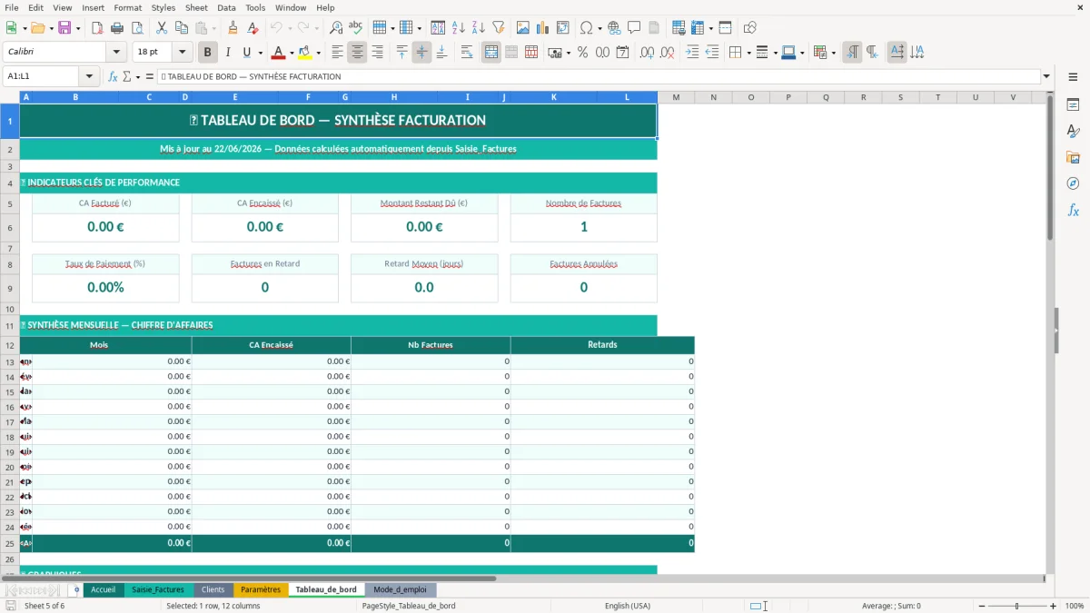Run the spelling check
This screenshot has height=613, width=1090.
click(356, 28)
